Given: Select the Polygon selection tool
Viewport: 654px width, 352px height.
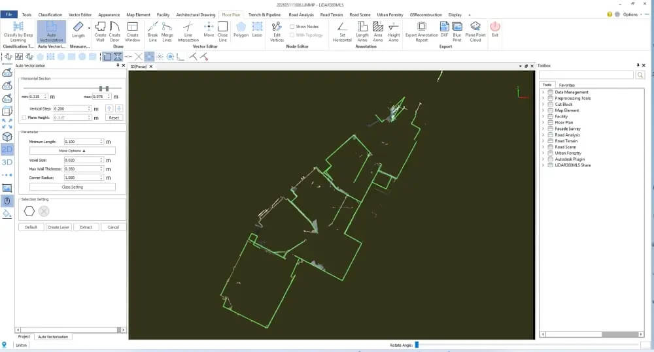Looking at the screenshot, I should pos(241,29).
